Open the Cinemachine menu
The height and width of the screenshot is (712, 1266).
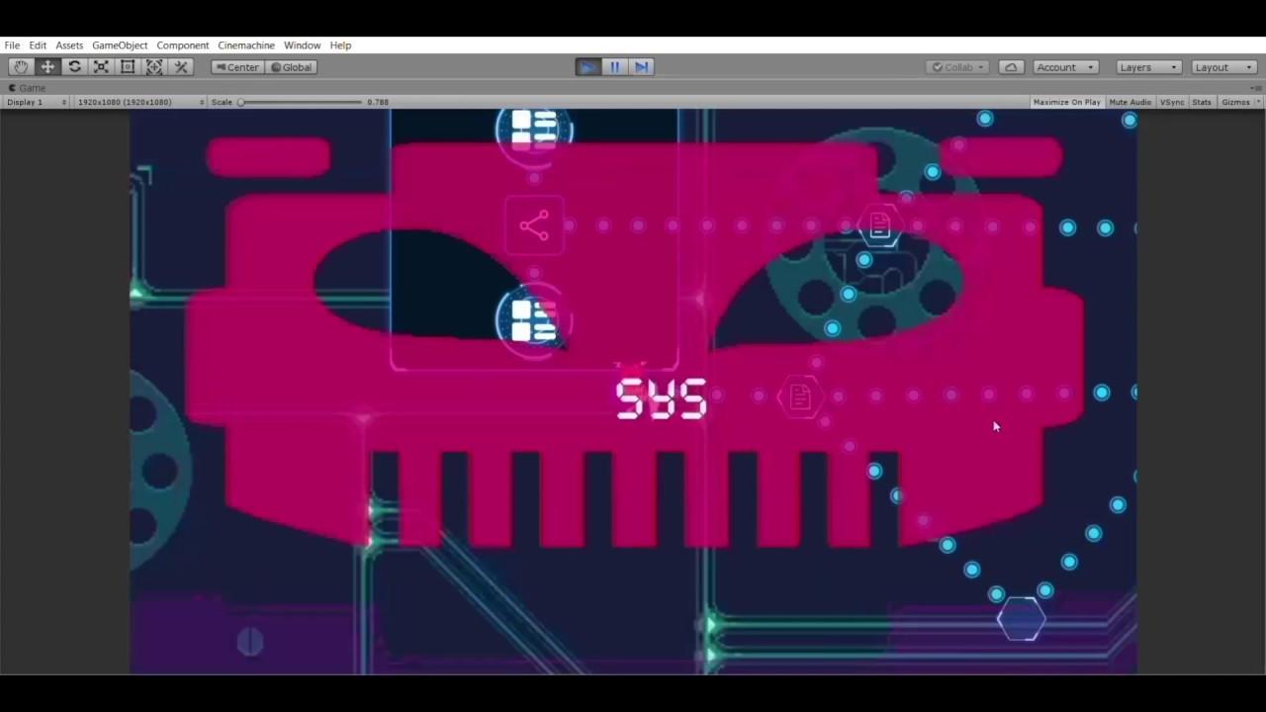[x=246, y=45]
